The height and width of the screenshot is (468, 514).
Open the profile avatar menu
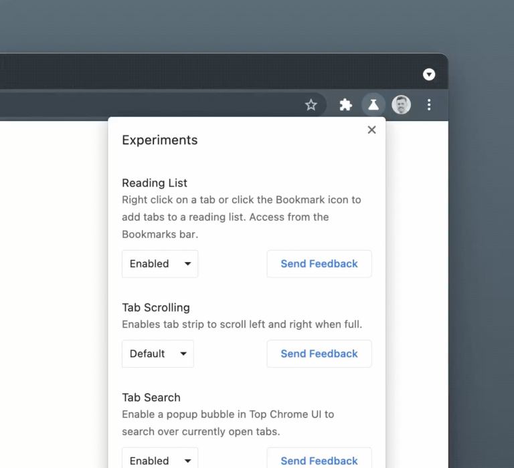(401, 105)
